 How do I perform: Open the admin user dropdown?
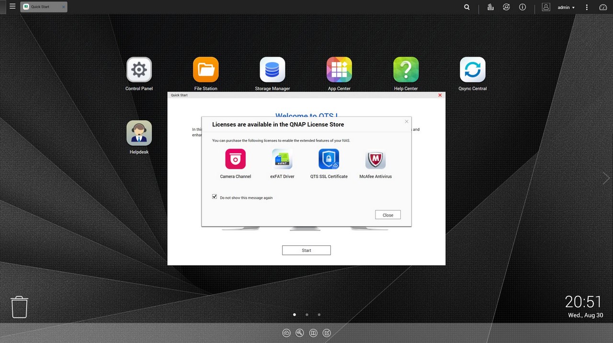(566, 7)
